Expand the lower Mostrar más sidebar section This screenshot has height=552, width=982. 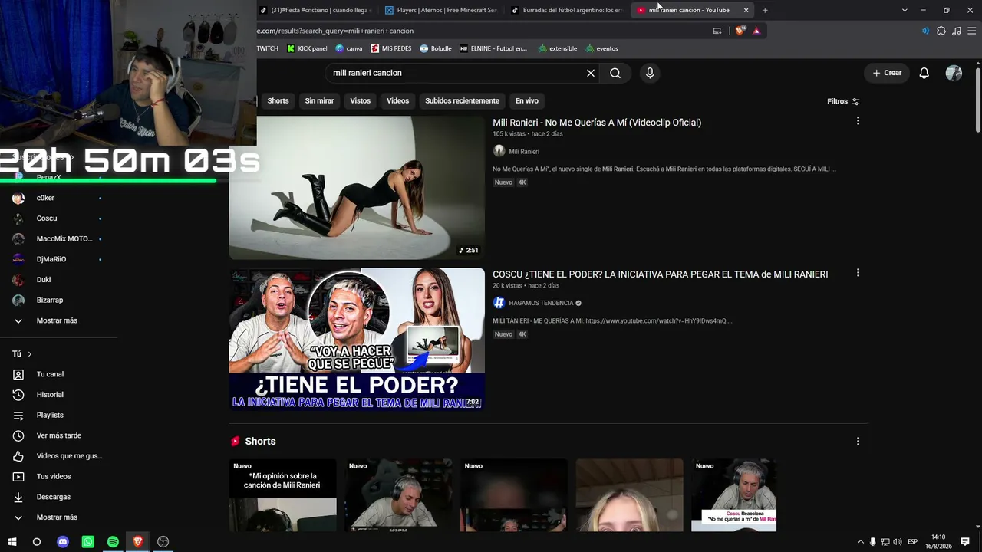[x=58, y=517]
